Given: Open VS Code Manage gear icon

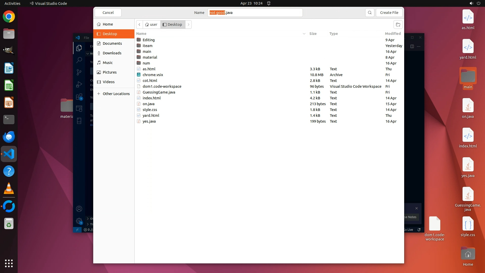Looking at the screenshot, I should 79,221.
